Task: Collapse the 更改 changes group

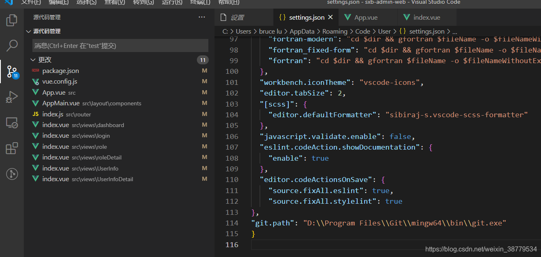Action: click(x=33, y=60)
